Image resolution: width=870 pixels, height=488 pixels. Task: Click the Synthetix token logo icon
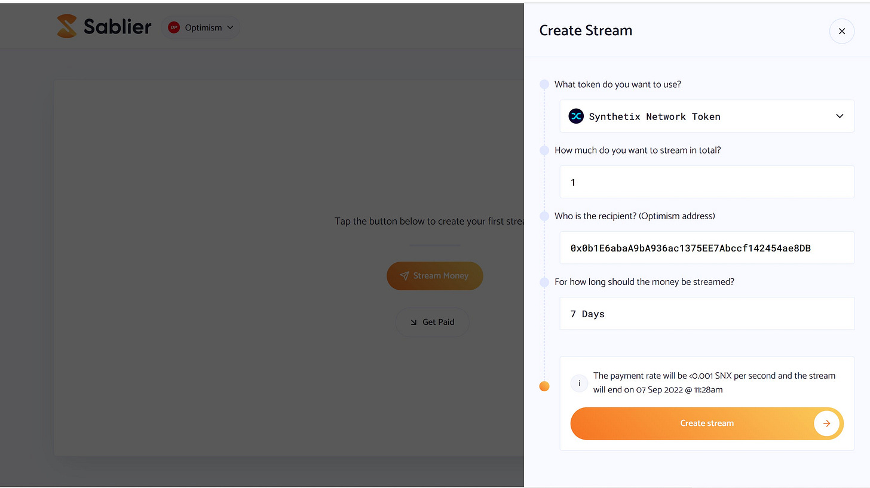click(x=576, y=116)
